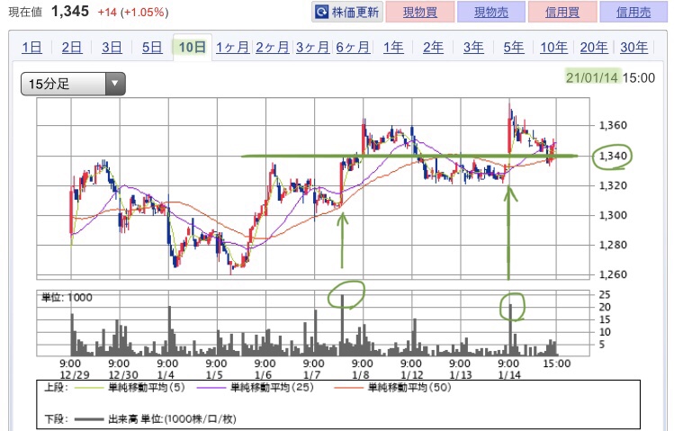Switch to the 6ヶ月 chart tab
This screenshot has width=674, height=431.
(x=353, y=47)
